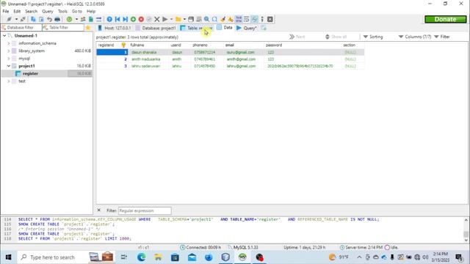The width and height of the screenshot is (470, 264).
Task: Open the File menu
Action: [x=6, y=12]
